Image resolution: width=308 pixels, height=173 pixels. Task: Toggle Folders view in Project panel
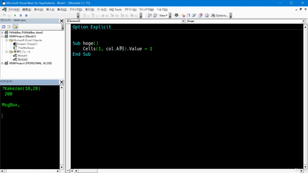[x=15, y=27]
